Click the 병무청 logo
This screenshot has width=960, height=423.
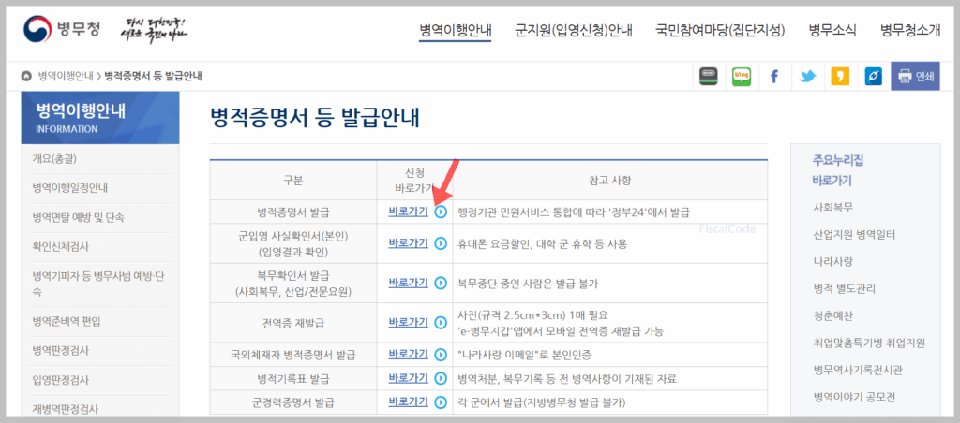point(61,29)
